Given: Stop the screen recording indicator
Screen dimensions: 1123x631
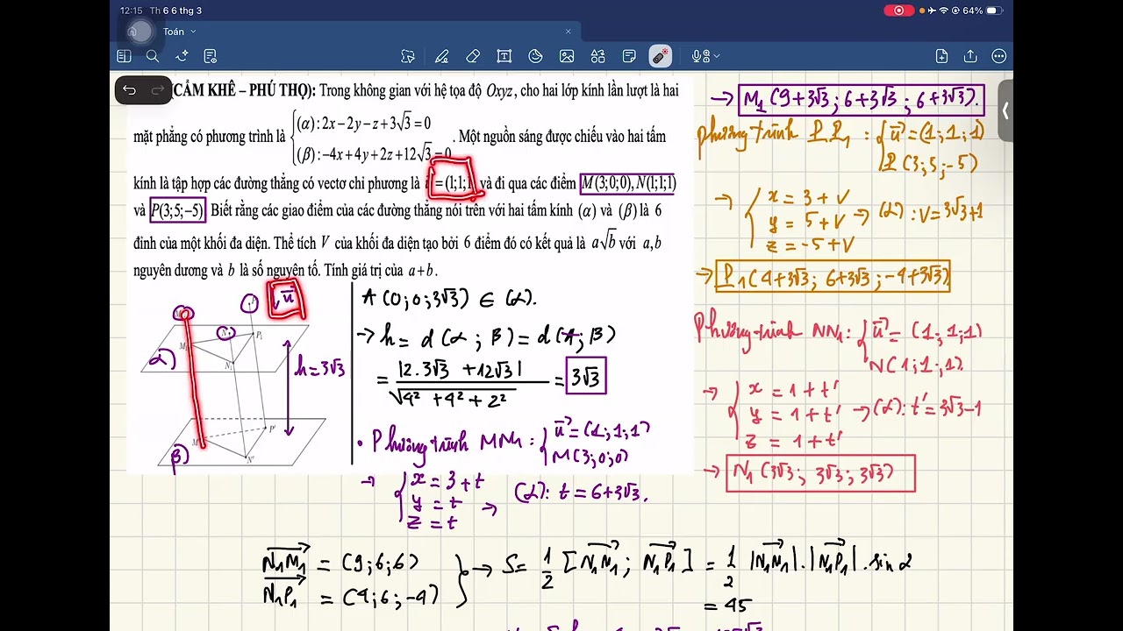Looking at the screenshot, I should (898, 11).
